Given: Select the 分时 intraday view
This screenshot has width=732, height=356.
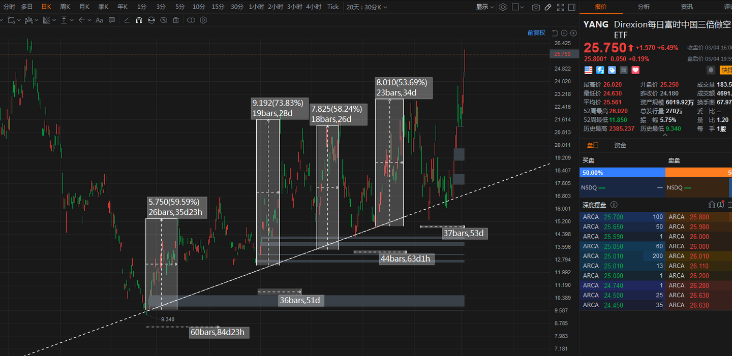Looking at the screenshot, I should click(9, 7).
